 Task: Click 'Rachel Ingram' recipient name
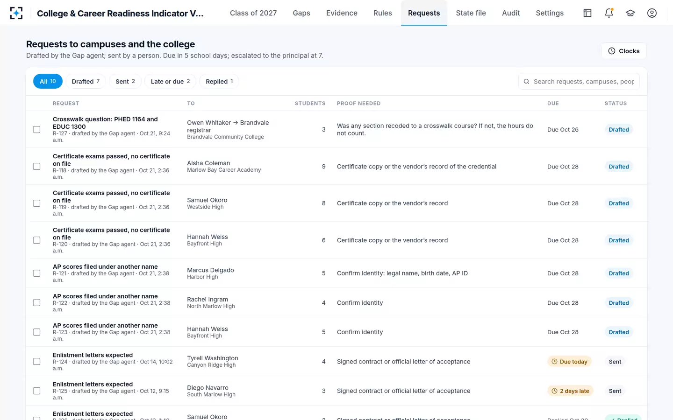208,300
